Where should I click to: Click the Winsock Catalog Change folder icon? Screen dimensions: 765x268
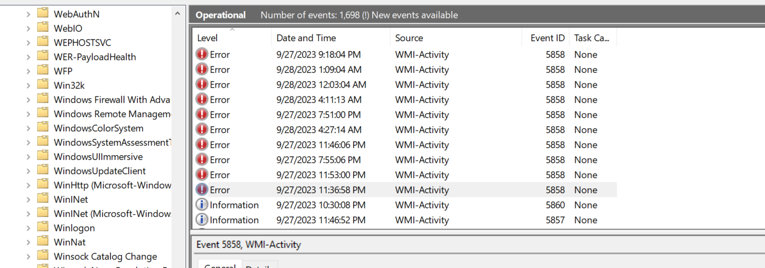[x=43, y=256]
